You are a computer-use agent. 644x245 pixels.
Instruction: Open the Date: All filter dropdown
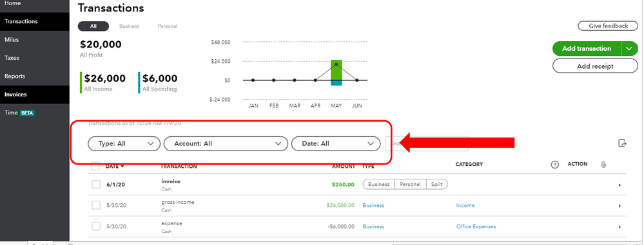(336, 144)
